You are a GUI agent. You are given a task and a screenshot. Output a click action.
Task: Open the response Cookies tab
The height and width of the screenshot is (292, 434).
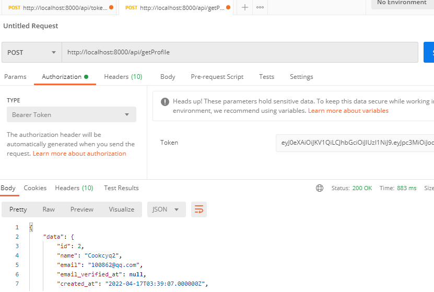tap(35, 188)
